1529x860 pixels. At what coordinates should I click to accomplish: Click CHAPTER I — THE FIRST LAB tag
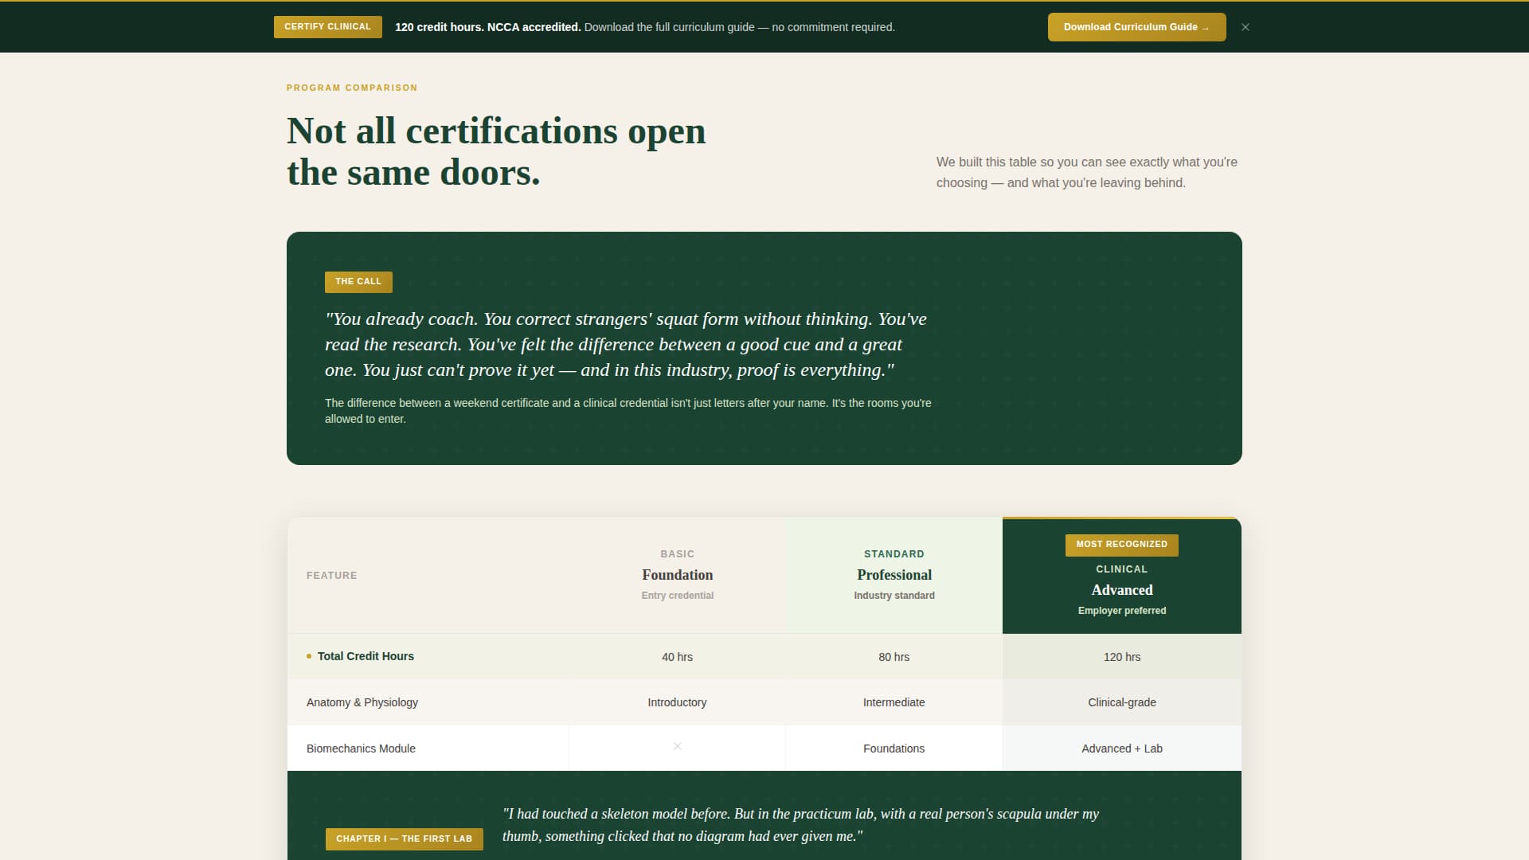404,838
